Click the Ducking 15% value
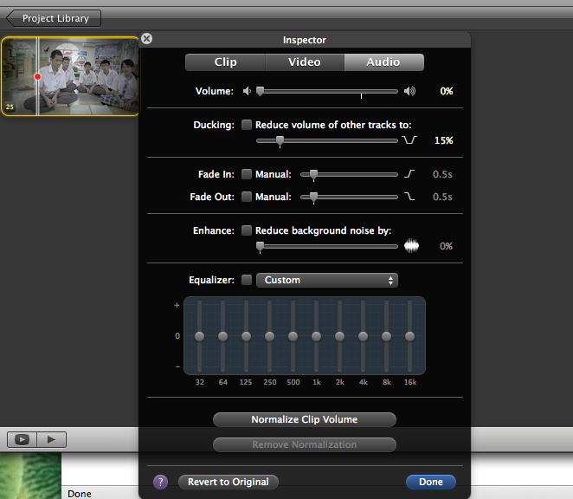The image size is (573, 499). point(444,140)
